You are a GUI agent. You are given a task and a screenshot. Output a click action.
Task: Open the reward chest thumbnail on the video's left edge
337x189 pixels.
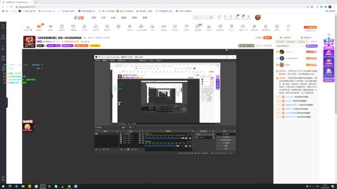point(27,126)
